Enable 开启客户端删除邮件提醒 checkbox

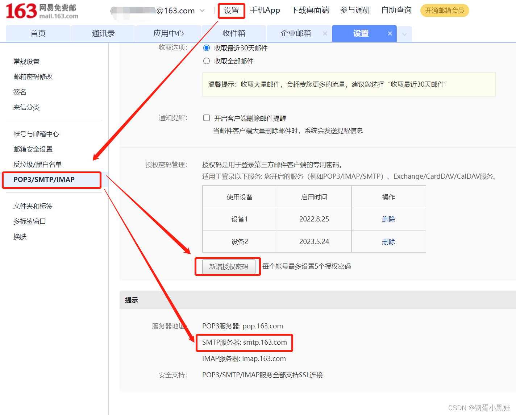[x=207, y=118]
